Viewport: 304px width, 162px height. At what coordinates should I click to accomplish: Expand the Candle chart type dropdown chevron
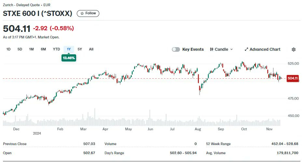point(231,49)
